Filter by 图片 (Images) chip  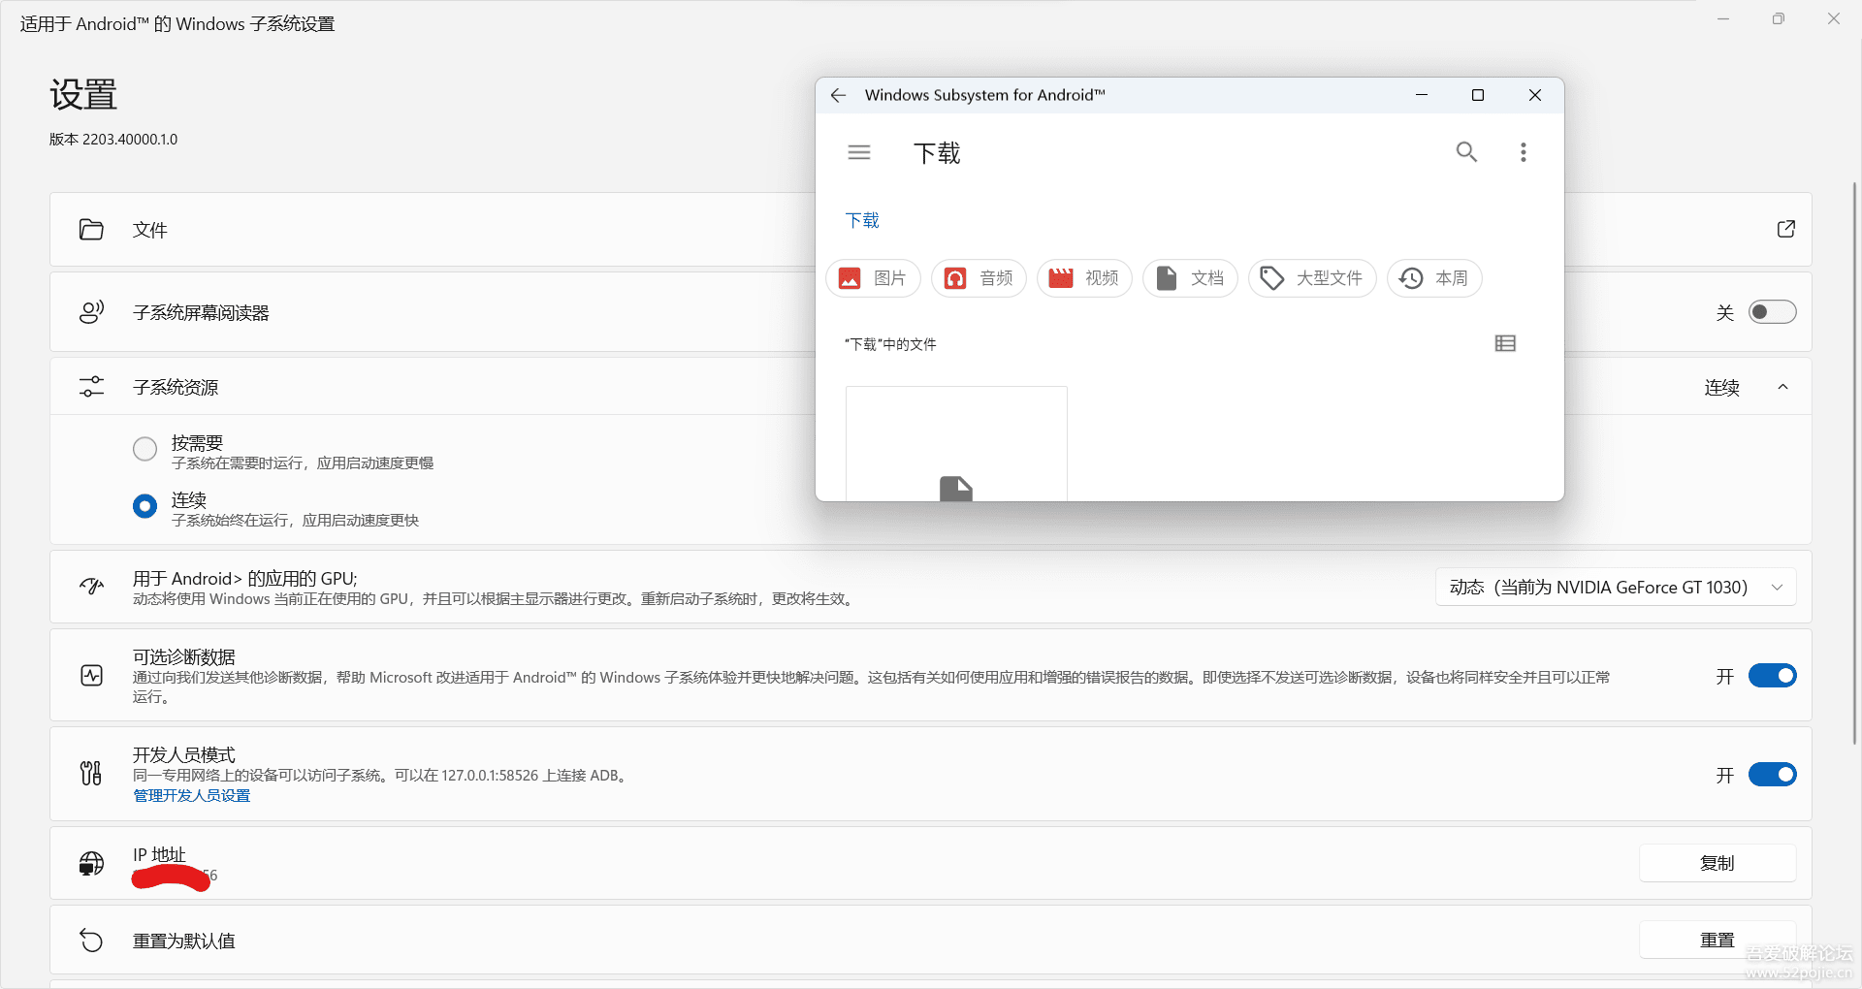tap(873, 278)
